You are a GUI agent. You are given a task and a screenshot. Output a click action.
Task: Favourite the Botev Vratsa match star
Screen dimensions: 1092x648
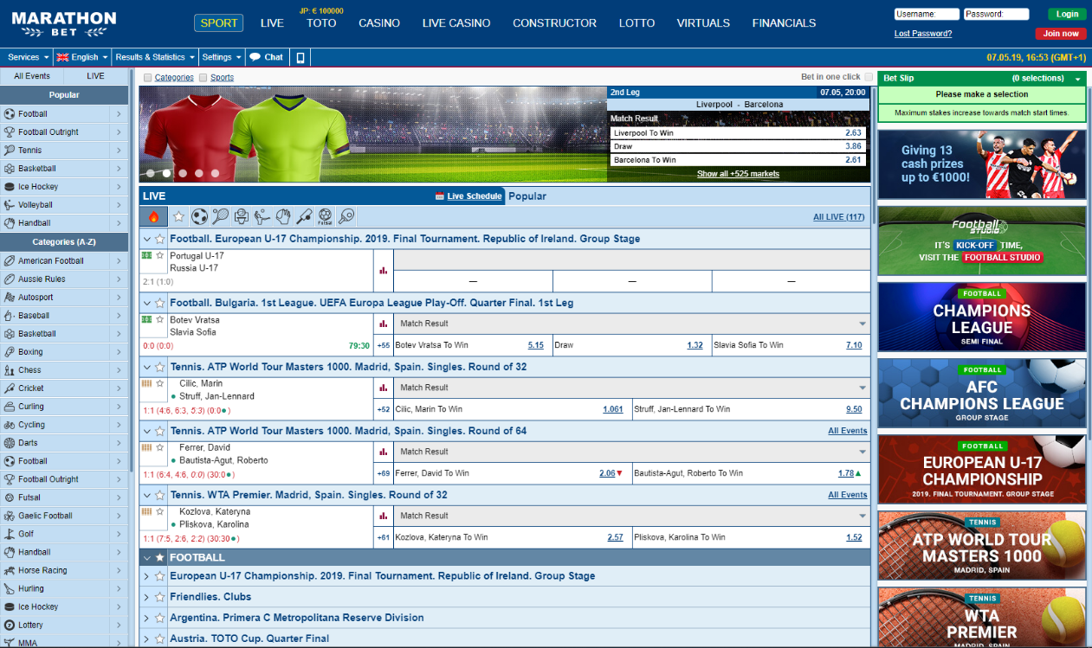click(x=159, y=320)
